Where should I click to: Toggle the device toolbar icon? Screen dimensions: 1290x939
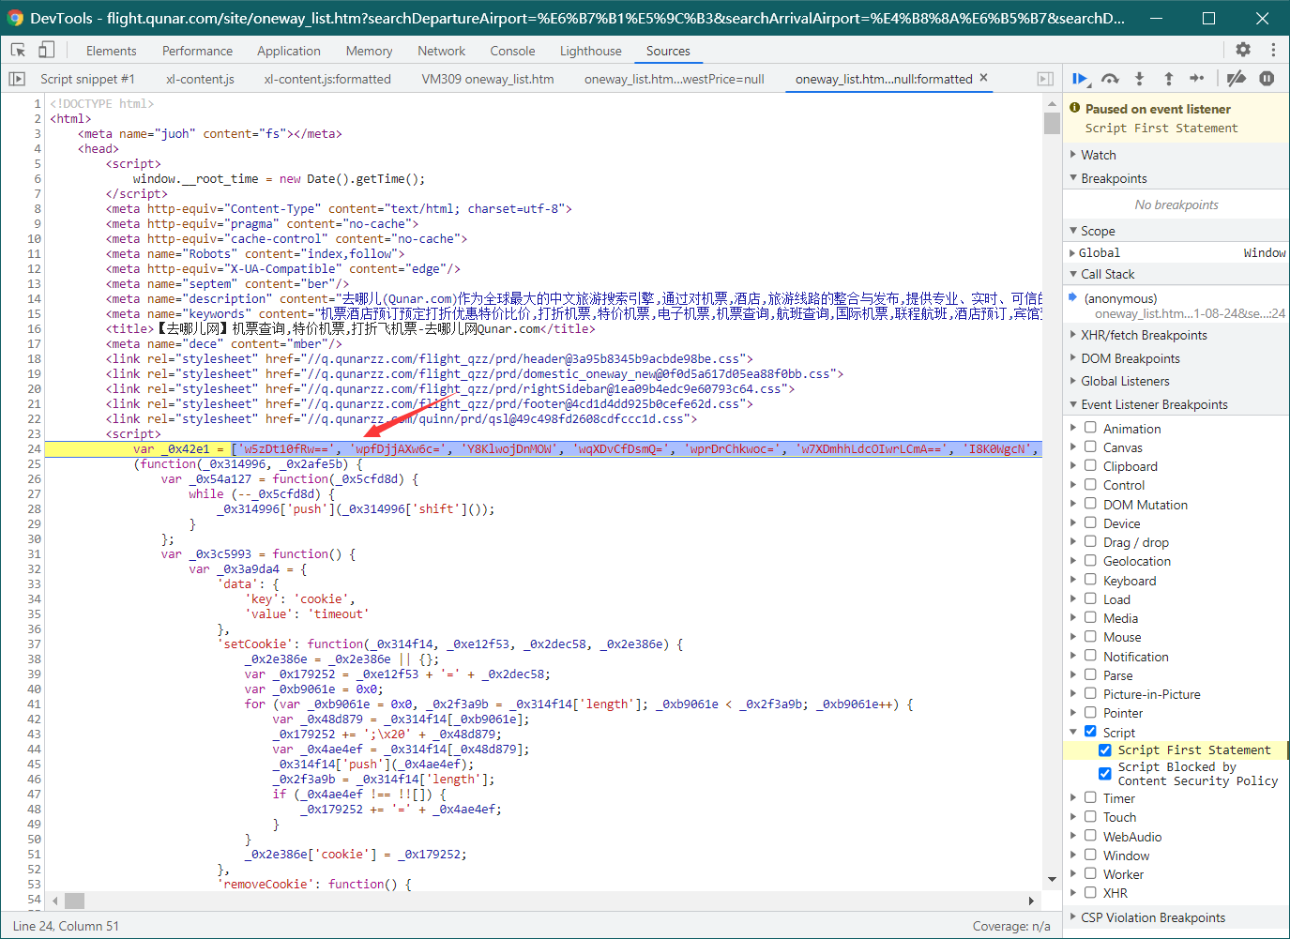coord(46,50)
